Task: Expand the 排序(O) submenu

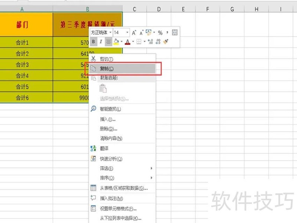Action: pos(123,178)
